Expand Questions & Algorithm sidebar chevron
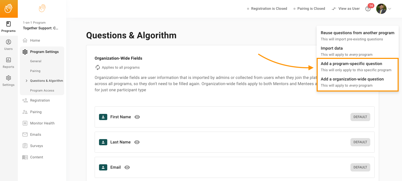The width and height of the screenshot is (402, 181). 27,81
